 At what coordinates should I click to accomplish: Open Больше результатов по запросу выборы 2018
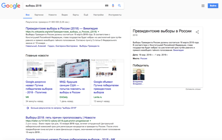coord(54,108)
